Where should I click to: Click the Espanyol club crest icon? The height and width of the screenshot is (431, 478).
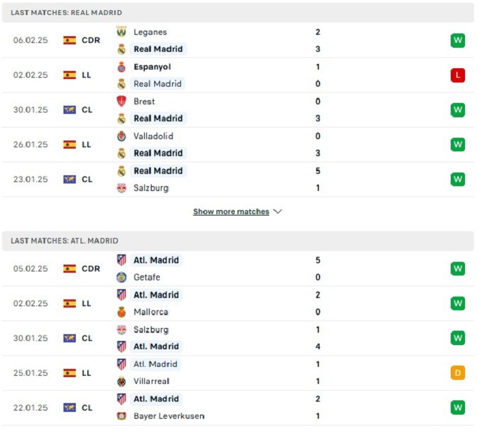tap(122, 67)
